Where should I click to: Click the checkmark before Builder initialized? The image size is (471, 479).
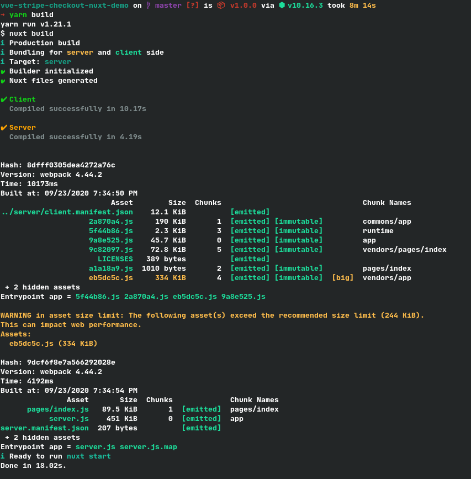[3, 71]
